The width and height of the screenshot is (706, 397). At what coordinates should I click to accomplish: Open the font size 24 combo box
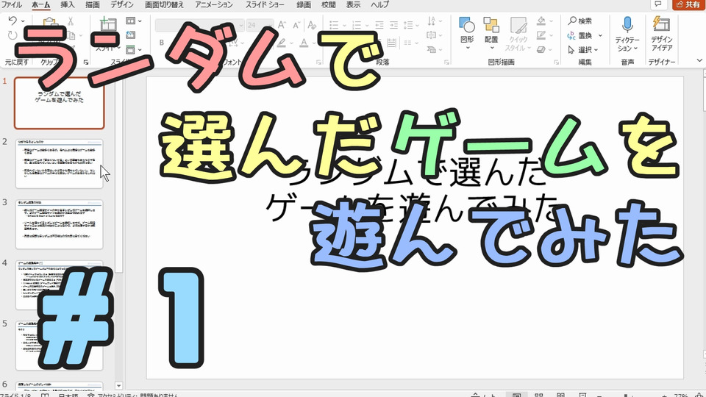point(260,25)
